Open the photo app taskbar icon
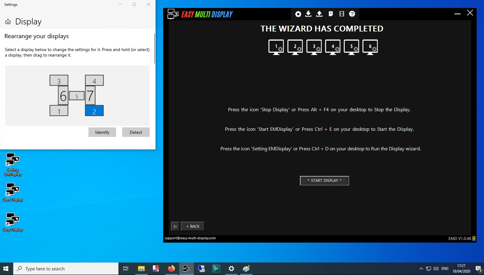The height and width of the screenshot is (275, 484). (x=156, y=269)
